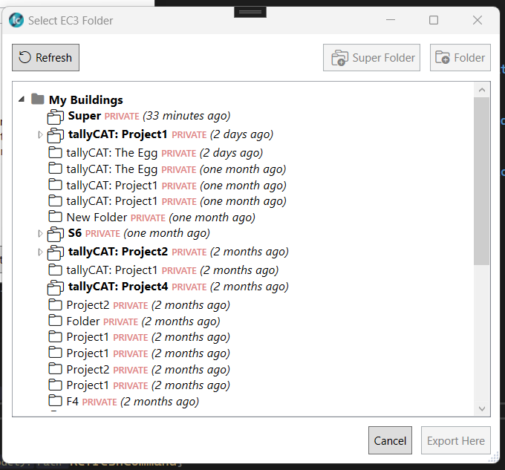505x470 pixels.
Task: Click the EC3 app icon in title bar
Action: 16,20
